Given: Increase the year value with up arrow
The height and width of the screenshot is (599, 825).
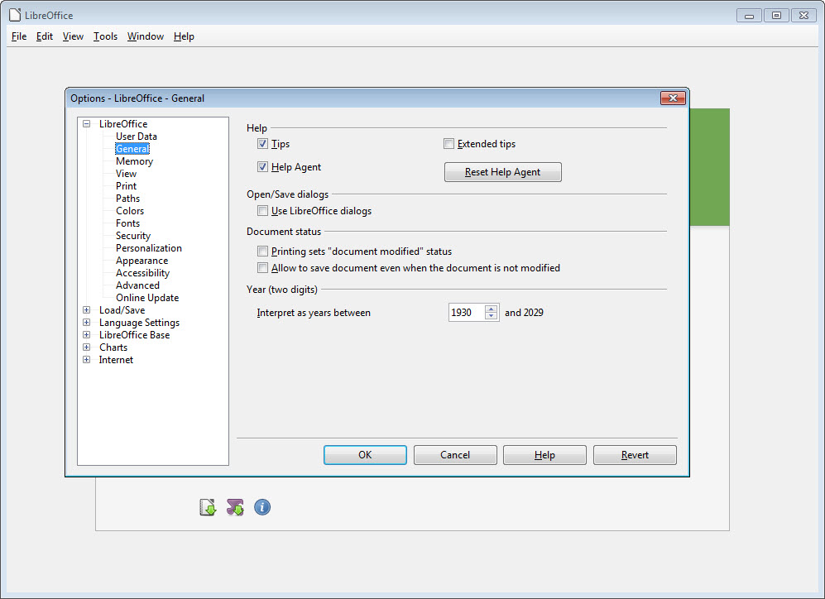Looking at the screenshot, I should point(492,309).
